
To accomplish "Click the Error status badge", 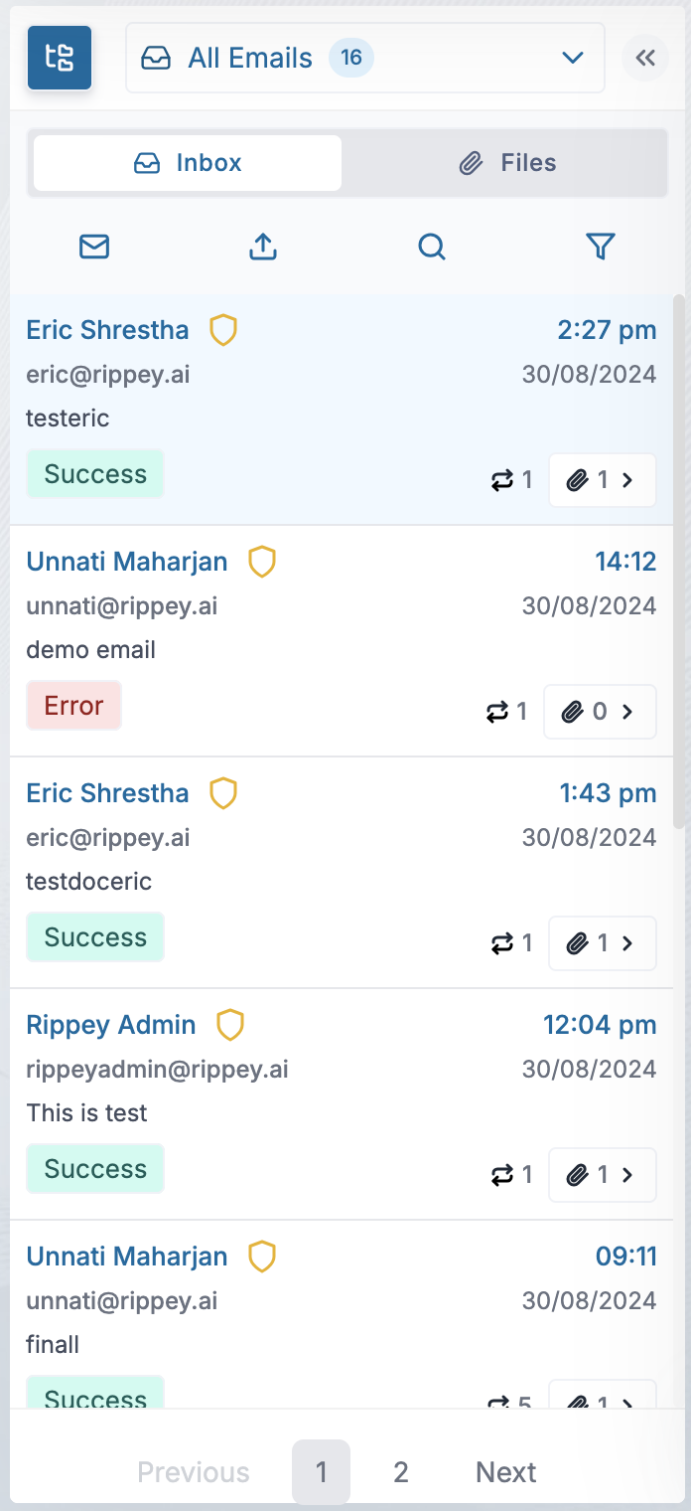I will (73, 706).
